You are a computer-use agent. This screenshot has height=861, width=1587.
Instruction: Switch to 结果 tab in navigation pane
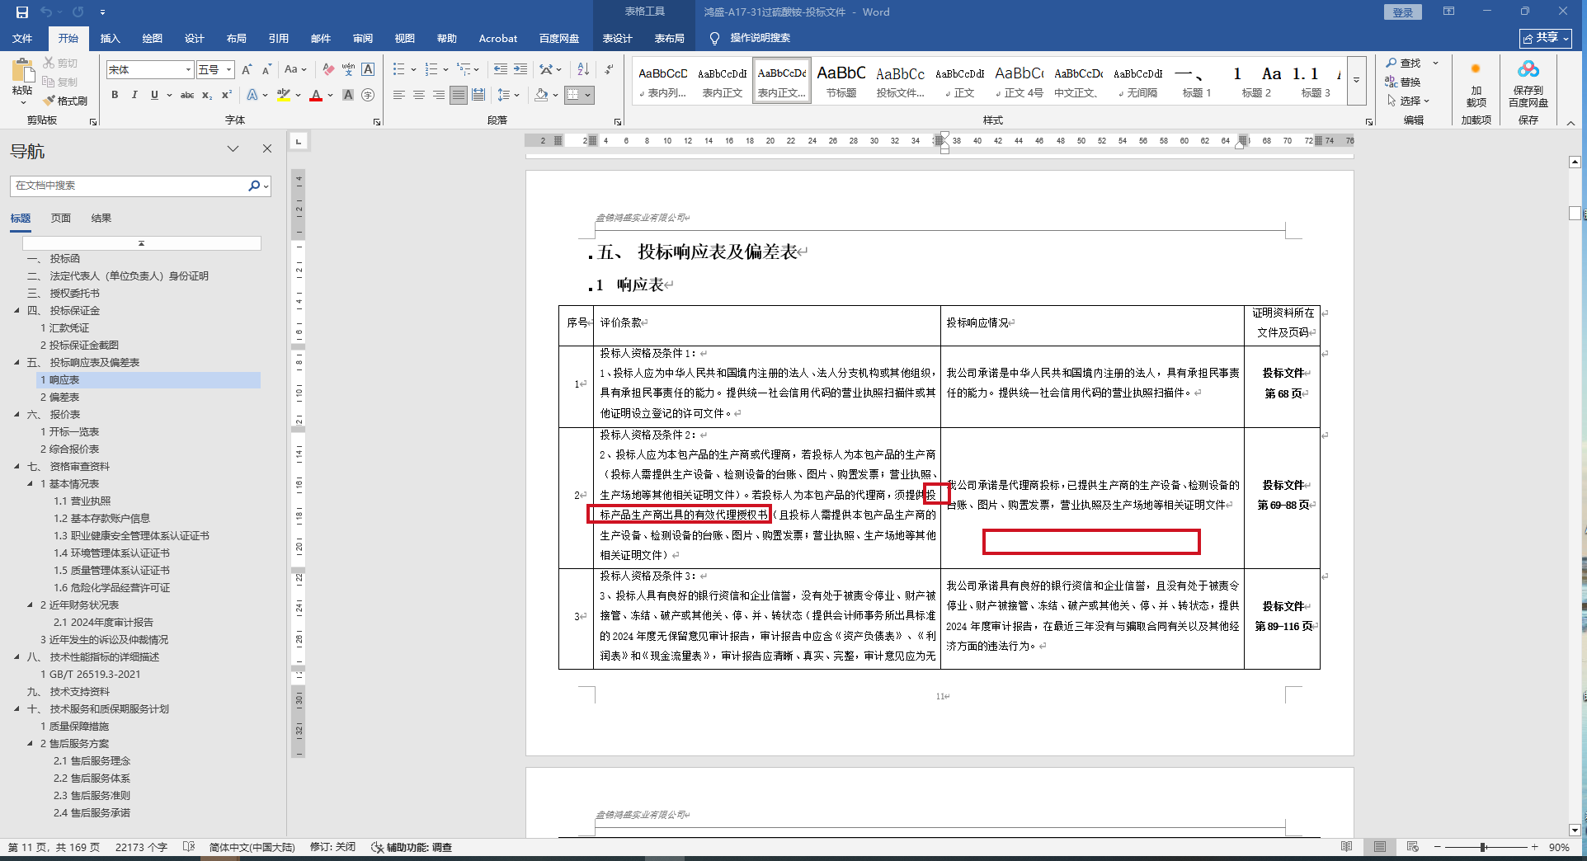101,219
